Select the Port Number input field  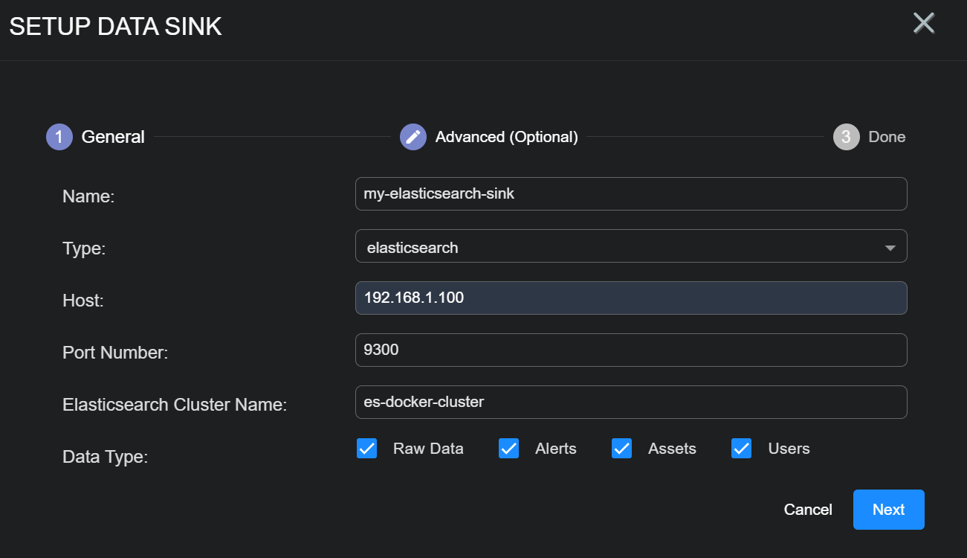click(630, 350)
